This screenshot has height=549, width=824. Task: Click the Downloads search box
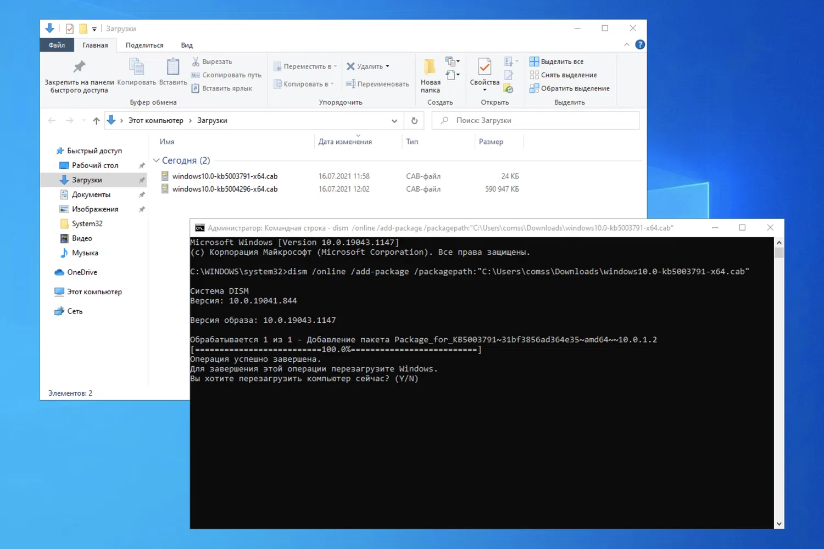tap(536, 121)
